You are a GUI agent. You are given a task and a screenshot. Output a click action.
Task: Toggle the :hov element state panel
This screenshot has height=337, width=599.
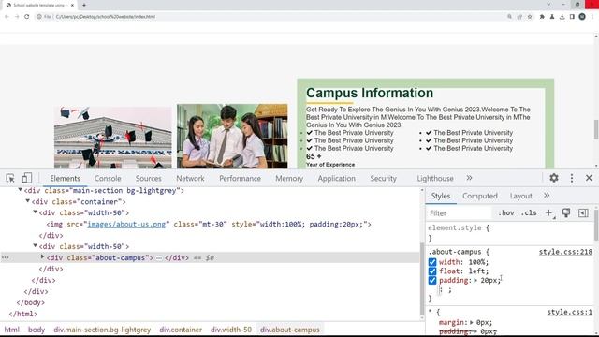click(505, 212)
